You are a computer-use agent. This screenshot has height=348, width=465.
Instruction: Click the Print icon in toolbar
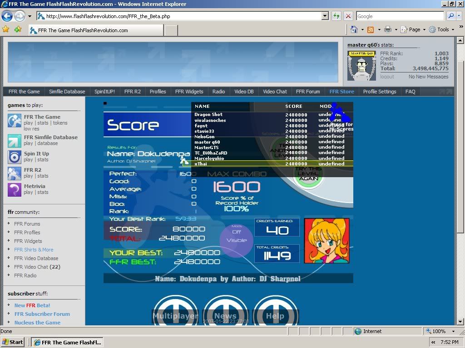(x=388, y=29)
